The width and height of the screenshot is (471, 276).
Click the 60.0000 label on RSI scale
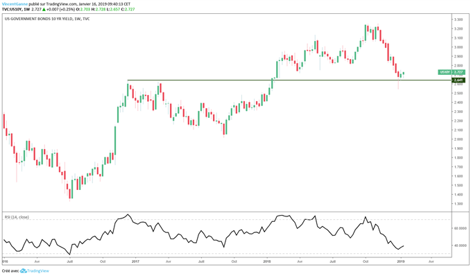(x=460, y=229)
